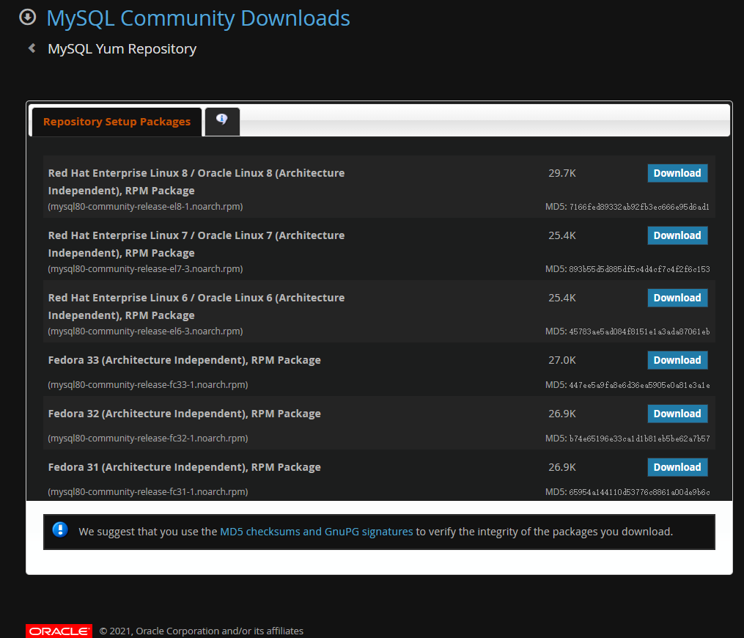Download the Red Hat Enterprise Linux 6 package
The width and height of the screenshot is (744, 638).
tap(677, 298)
